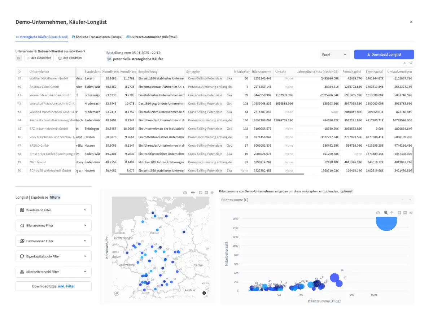433x325 pixels.
Task: Click the pencil edit icon next to Outreach-Shortlist
Action: (84, 51)
